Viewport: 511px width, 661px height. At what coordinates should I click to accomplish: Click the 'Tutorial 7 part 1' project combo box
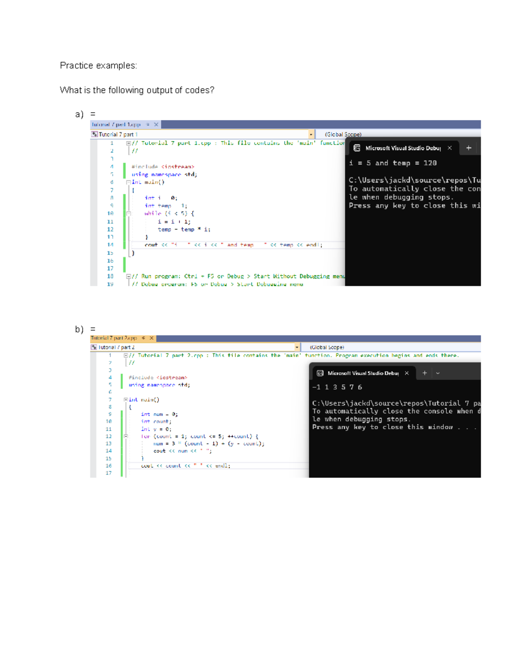[x=203, y=134]
